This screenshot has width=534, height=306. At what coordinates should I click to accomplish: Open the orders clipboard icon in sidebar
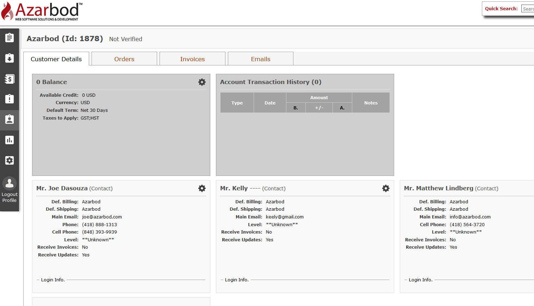(x=10, y=38)
